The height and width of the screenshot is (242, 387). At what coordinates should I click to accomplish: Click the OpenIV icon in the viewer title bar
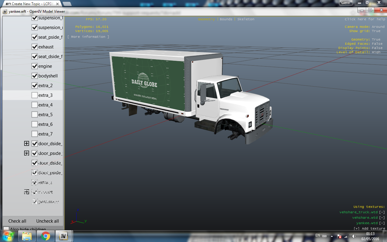click(5, 11)
